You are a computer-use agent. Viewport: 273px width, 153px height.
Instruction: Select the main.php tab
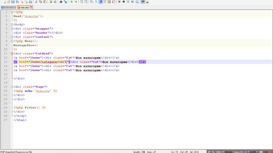[24, 8]
